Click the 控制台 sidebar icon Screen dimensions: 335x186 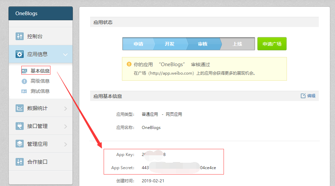tap(20, 36)
